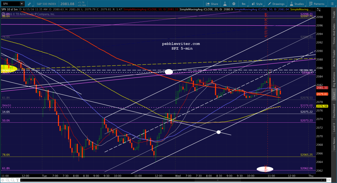Image resolution: width=337 pixels, height=183 pixels.
Task: Open chart settings gear icon
Action: tap(234, 4)
